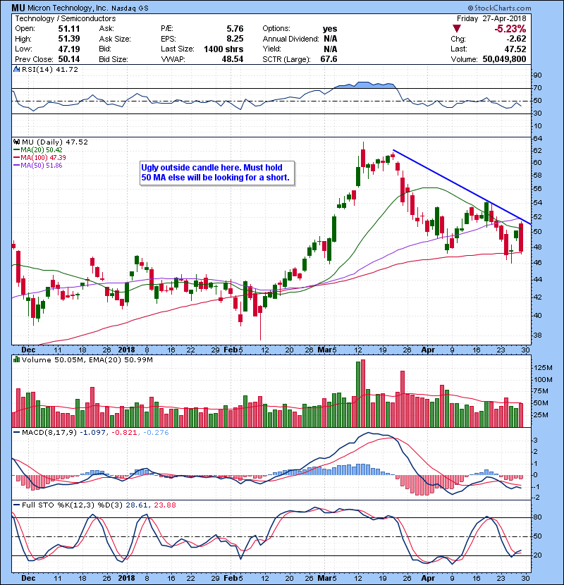Click the Volume 50.05M, EMA(20) label
This screenshot has width=564, height=585.
[x=87, y=359]
